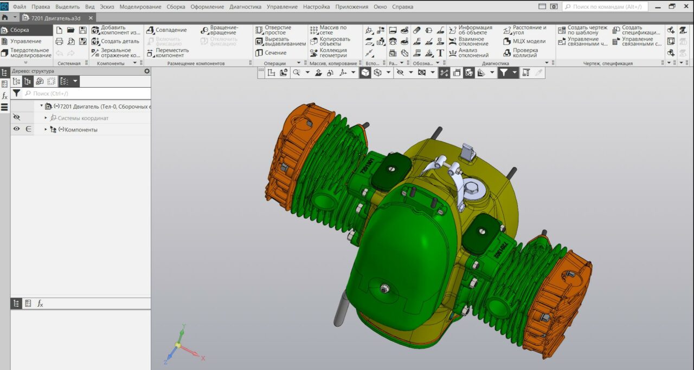This screenshot has height=370, width=694.
Task: Hide the Components node with eye icon
Action: pos(16,129)
